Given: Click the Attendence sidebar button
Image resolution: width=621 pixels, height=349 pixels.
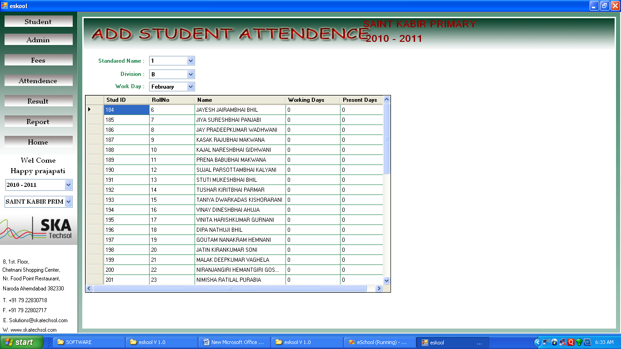Looking at the screenshot, I should (x=38, y=80).
